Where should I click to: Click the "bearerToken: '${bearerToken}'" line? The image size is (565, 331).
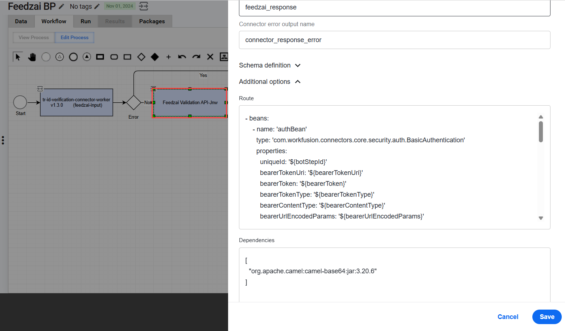point(303,184)
